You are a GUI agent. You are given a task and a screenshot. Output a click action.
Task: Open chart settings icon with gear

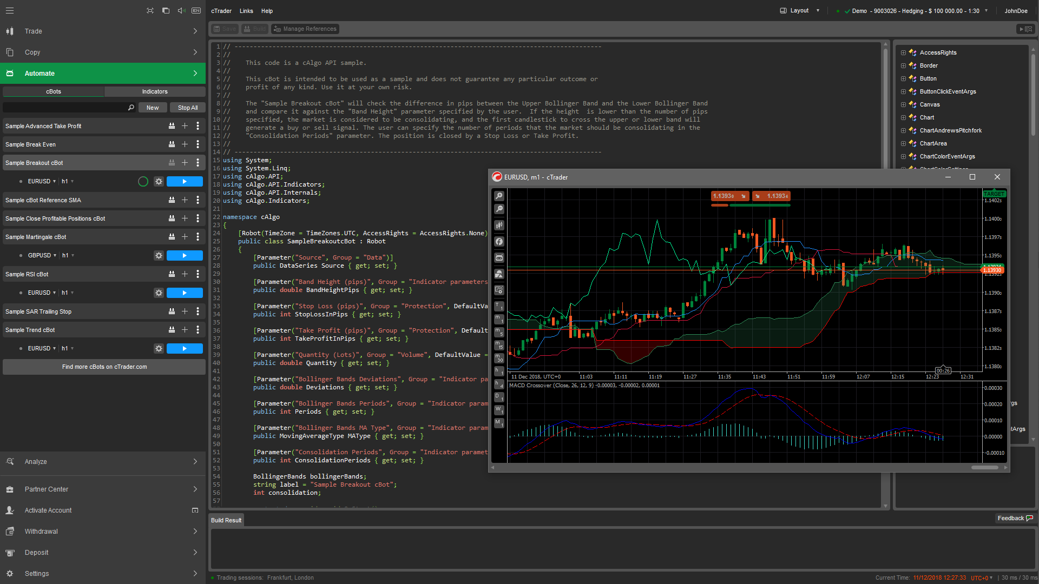tap(499, 290)
